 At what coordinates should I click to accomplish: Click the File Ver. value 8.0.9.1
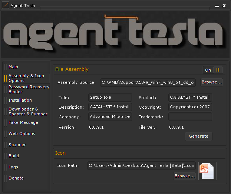(x=176, y=127)
